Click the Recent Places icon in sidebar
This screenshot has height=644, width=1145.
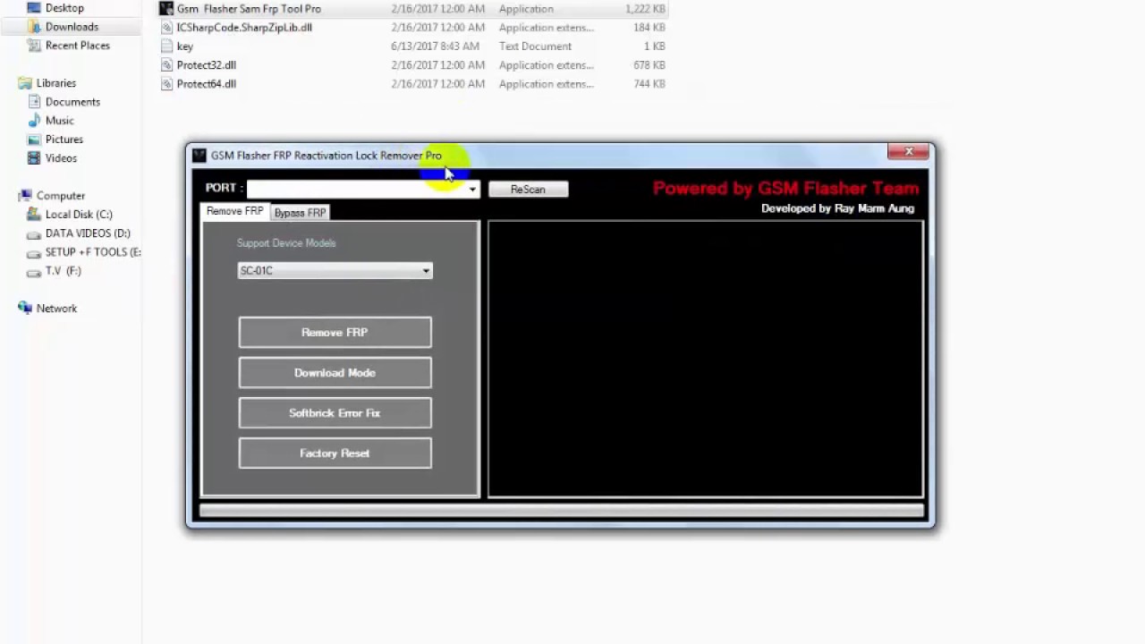34,46
